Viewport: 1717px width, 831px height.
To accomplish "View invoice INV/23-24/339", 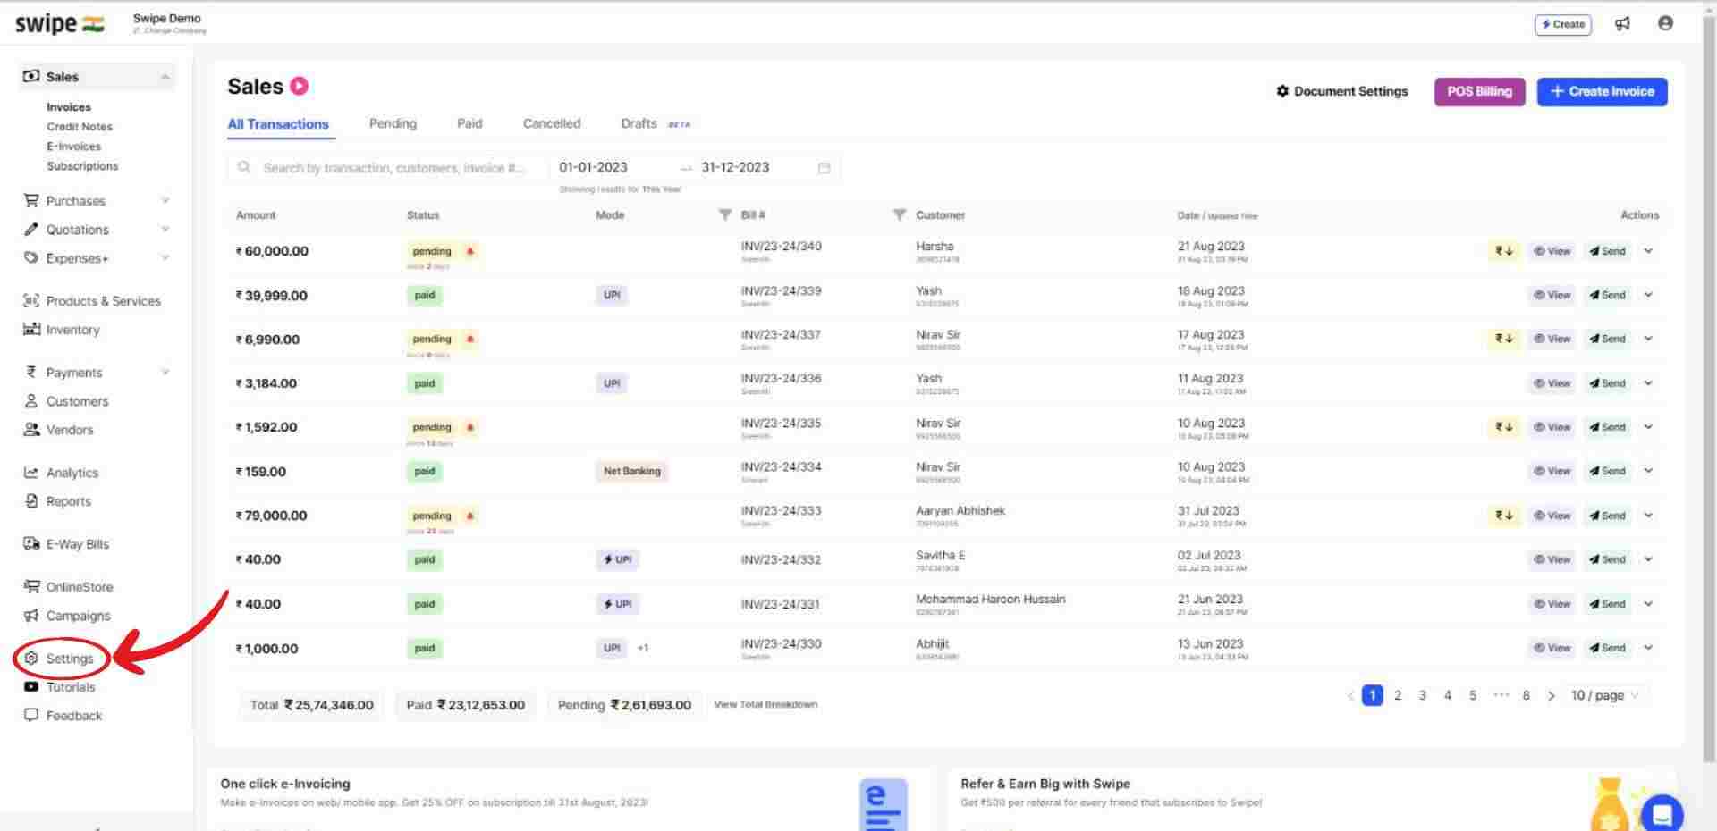I will [1552, 295].
